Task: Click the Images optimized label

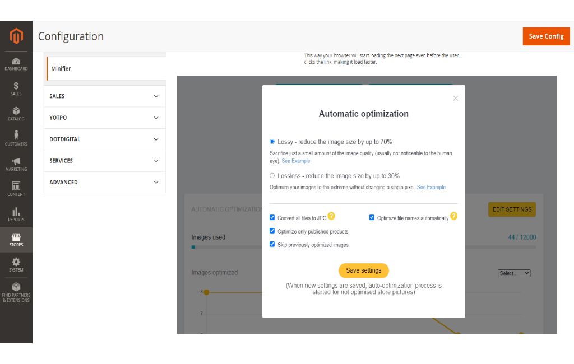Action: [x=215, y=273]
